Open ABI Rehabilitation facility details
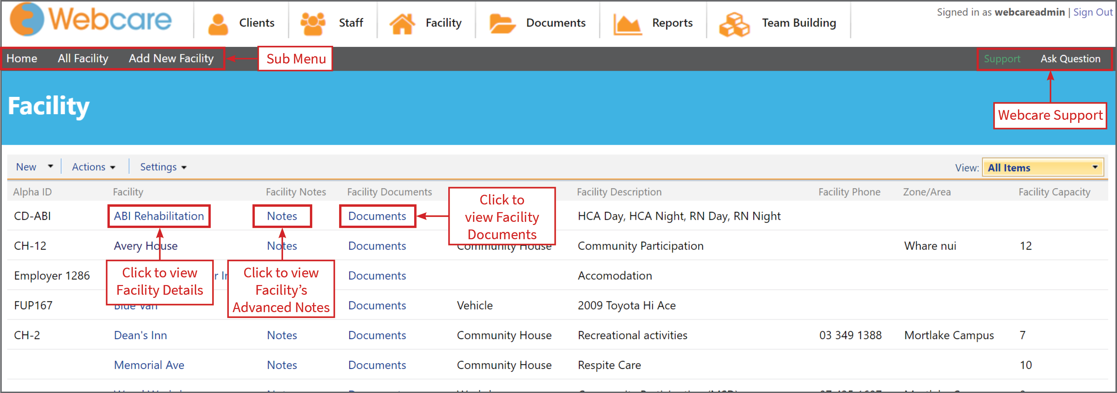Image resolution: width=1117 pixels, height=393 pixels. click(159, 216)
